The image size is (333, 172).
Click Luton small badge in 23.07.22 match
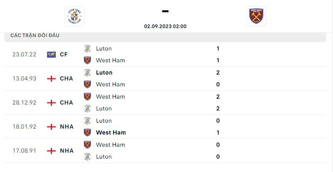pyautogui.click(x=87, y=49)
